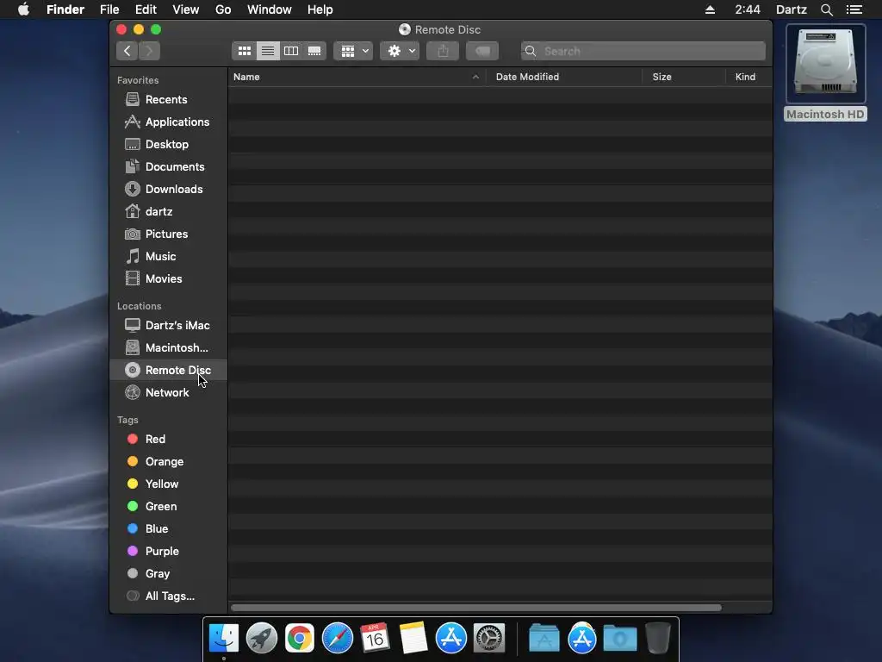The width and height of the screenshot is (882, 662).
Task: Open Music in the sidebar
Action: tap(168, 257)
